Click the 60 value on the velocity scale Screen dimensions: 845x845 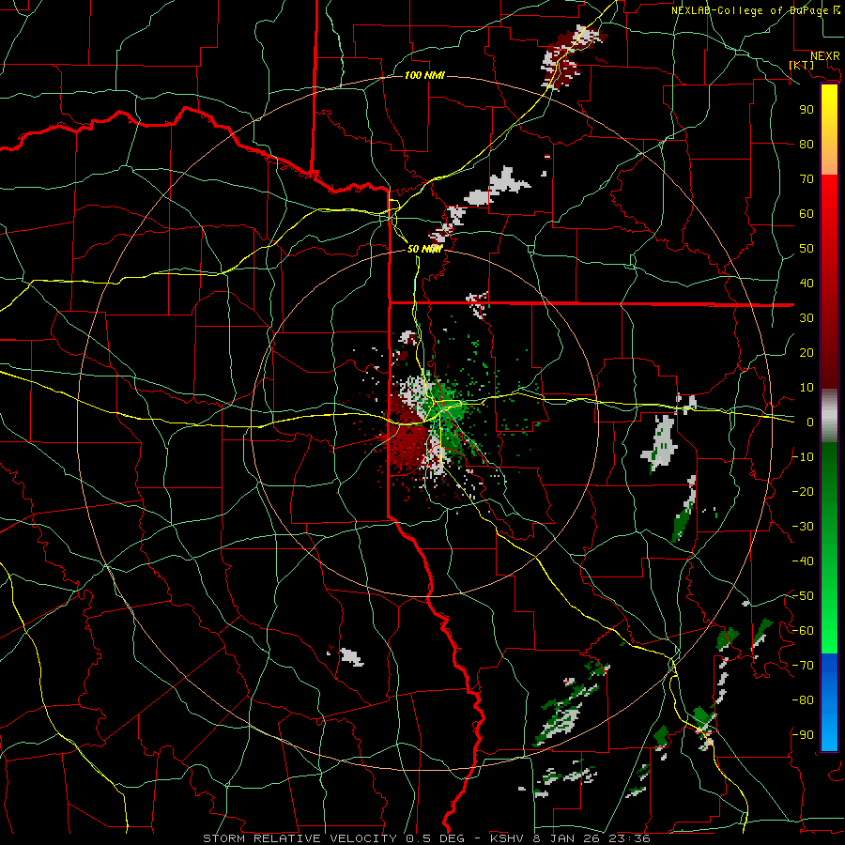(x=807, y=214)
